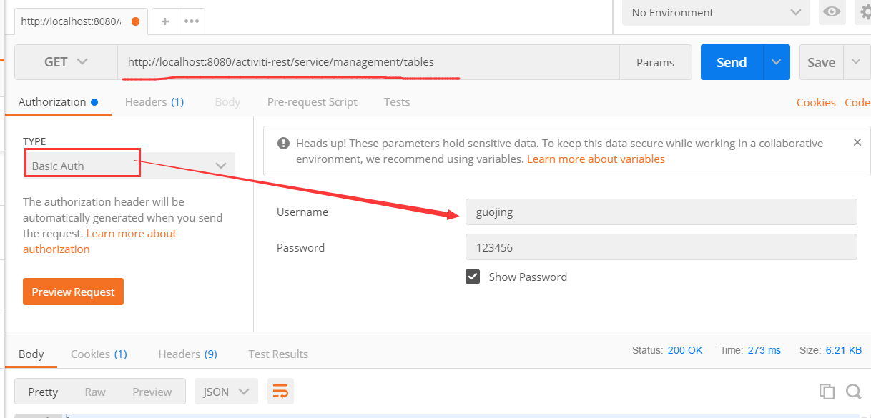Click the environment quick look eye icon

point(832,12)
